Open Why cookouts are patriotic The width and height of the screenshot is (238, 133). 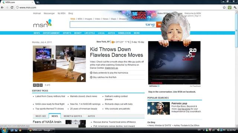point(118,109)
